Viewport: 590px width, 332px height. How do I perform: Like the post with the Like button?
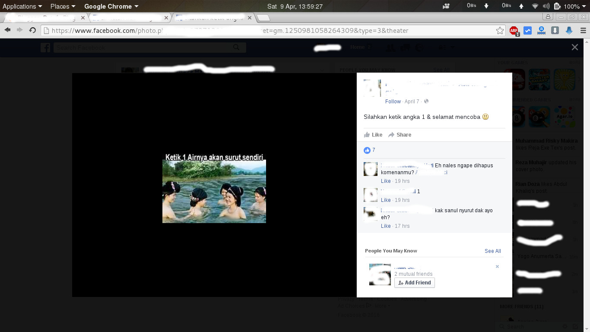tap(373, 135)
